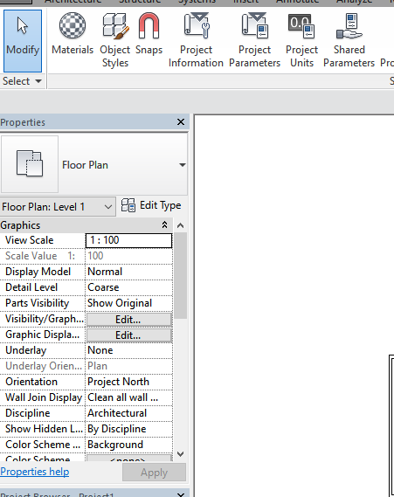Close the Project Browser panel

pos(181,494)
